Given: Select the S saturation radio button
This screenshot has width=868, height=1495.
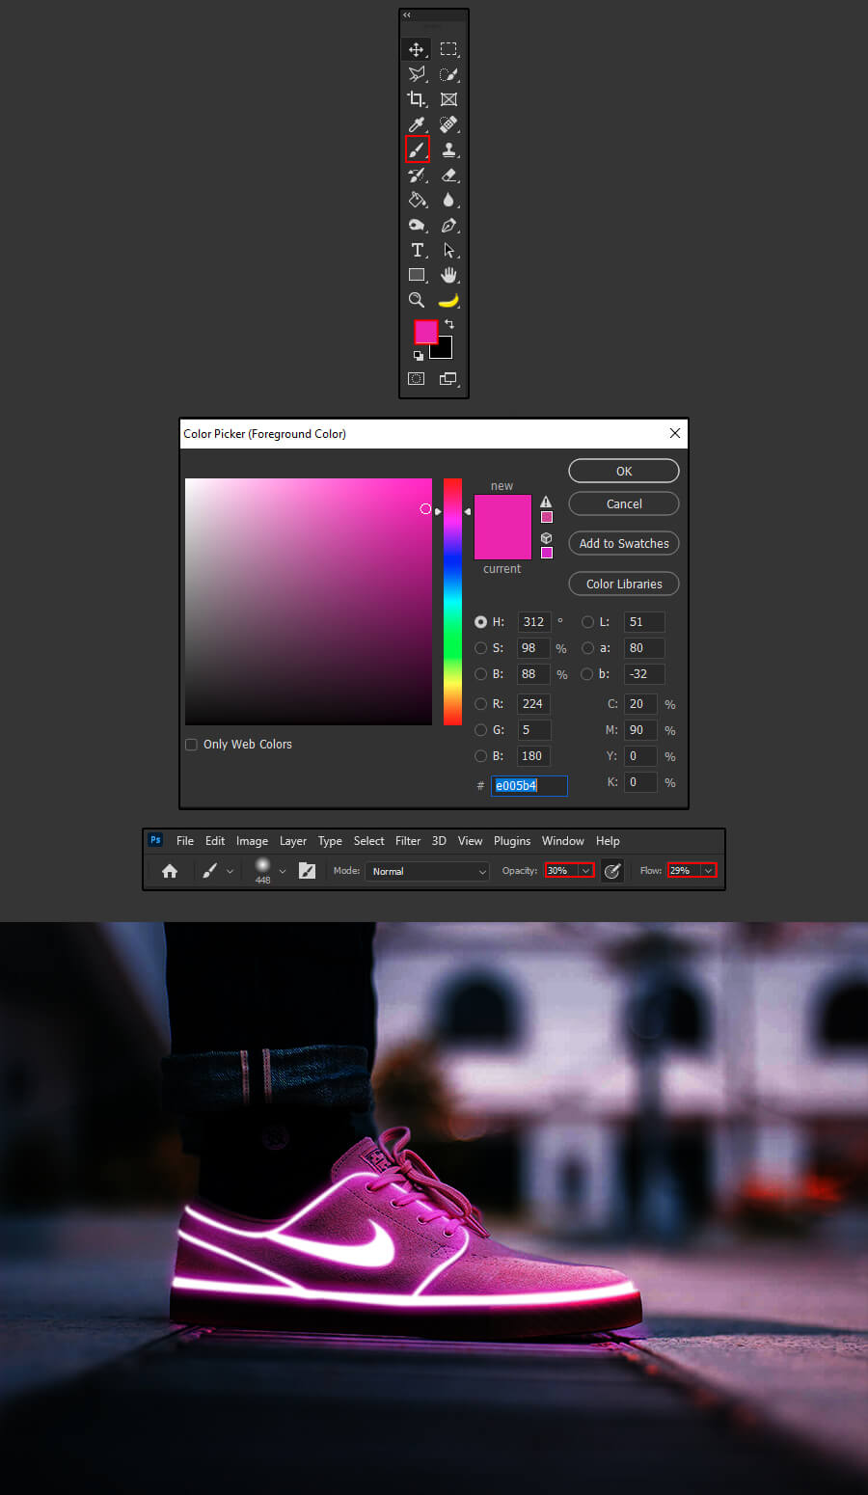Looking at the screenshot, I should pyautogui.click(x=480, y=648).
